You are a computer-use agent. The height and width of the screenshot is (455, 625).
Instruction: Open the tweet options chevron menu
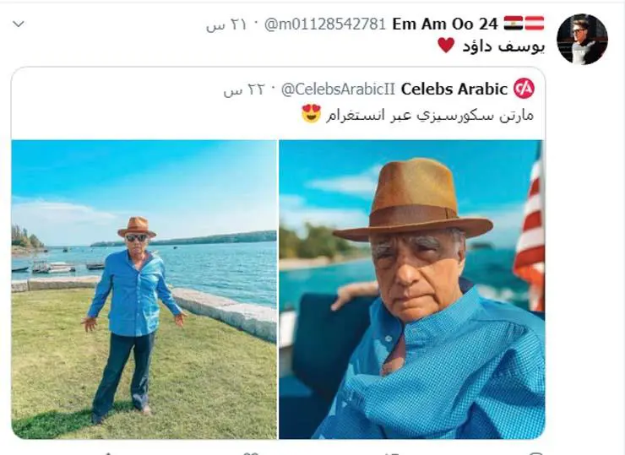click(19, 24)
